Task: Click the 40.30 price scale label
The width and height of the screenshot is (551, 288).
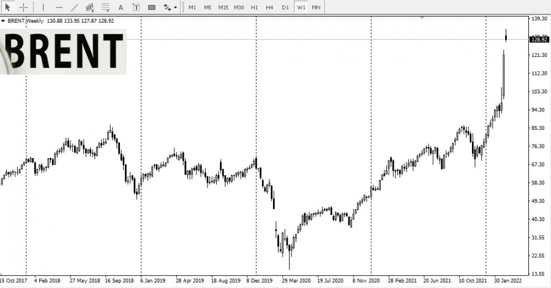Action: 539,219
